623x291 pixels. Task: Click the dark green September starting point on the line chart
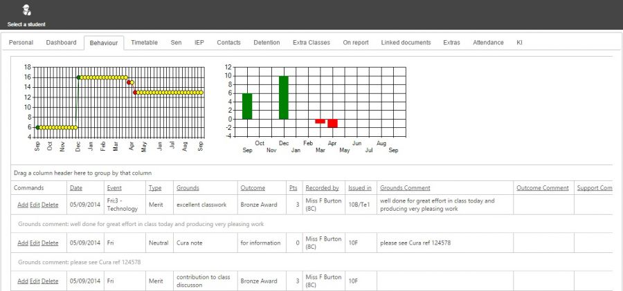coord(38,127)
